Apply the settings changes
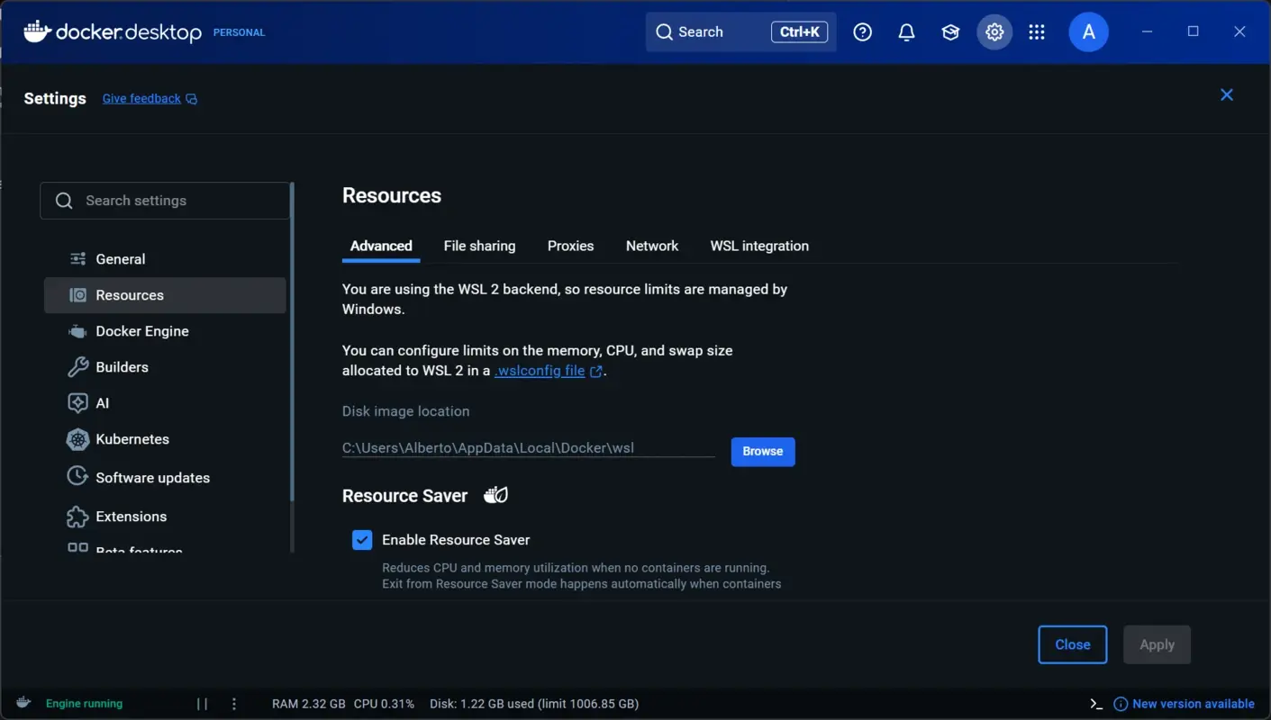 [1157, 644]
